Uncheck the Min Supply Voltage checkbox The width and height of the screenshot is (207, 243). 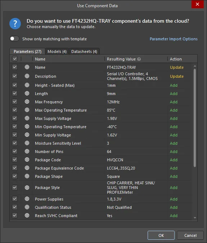coord(15,135)
